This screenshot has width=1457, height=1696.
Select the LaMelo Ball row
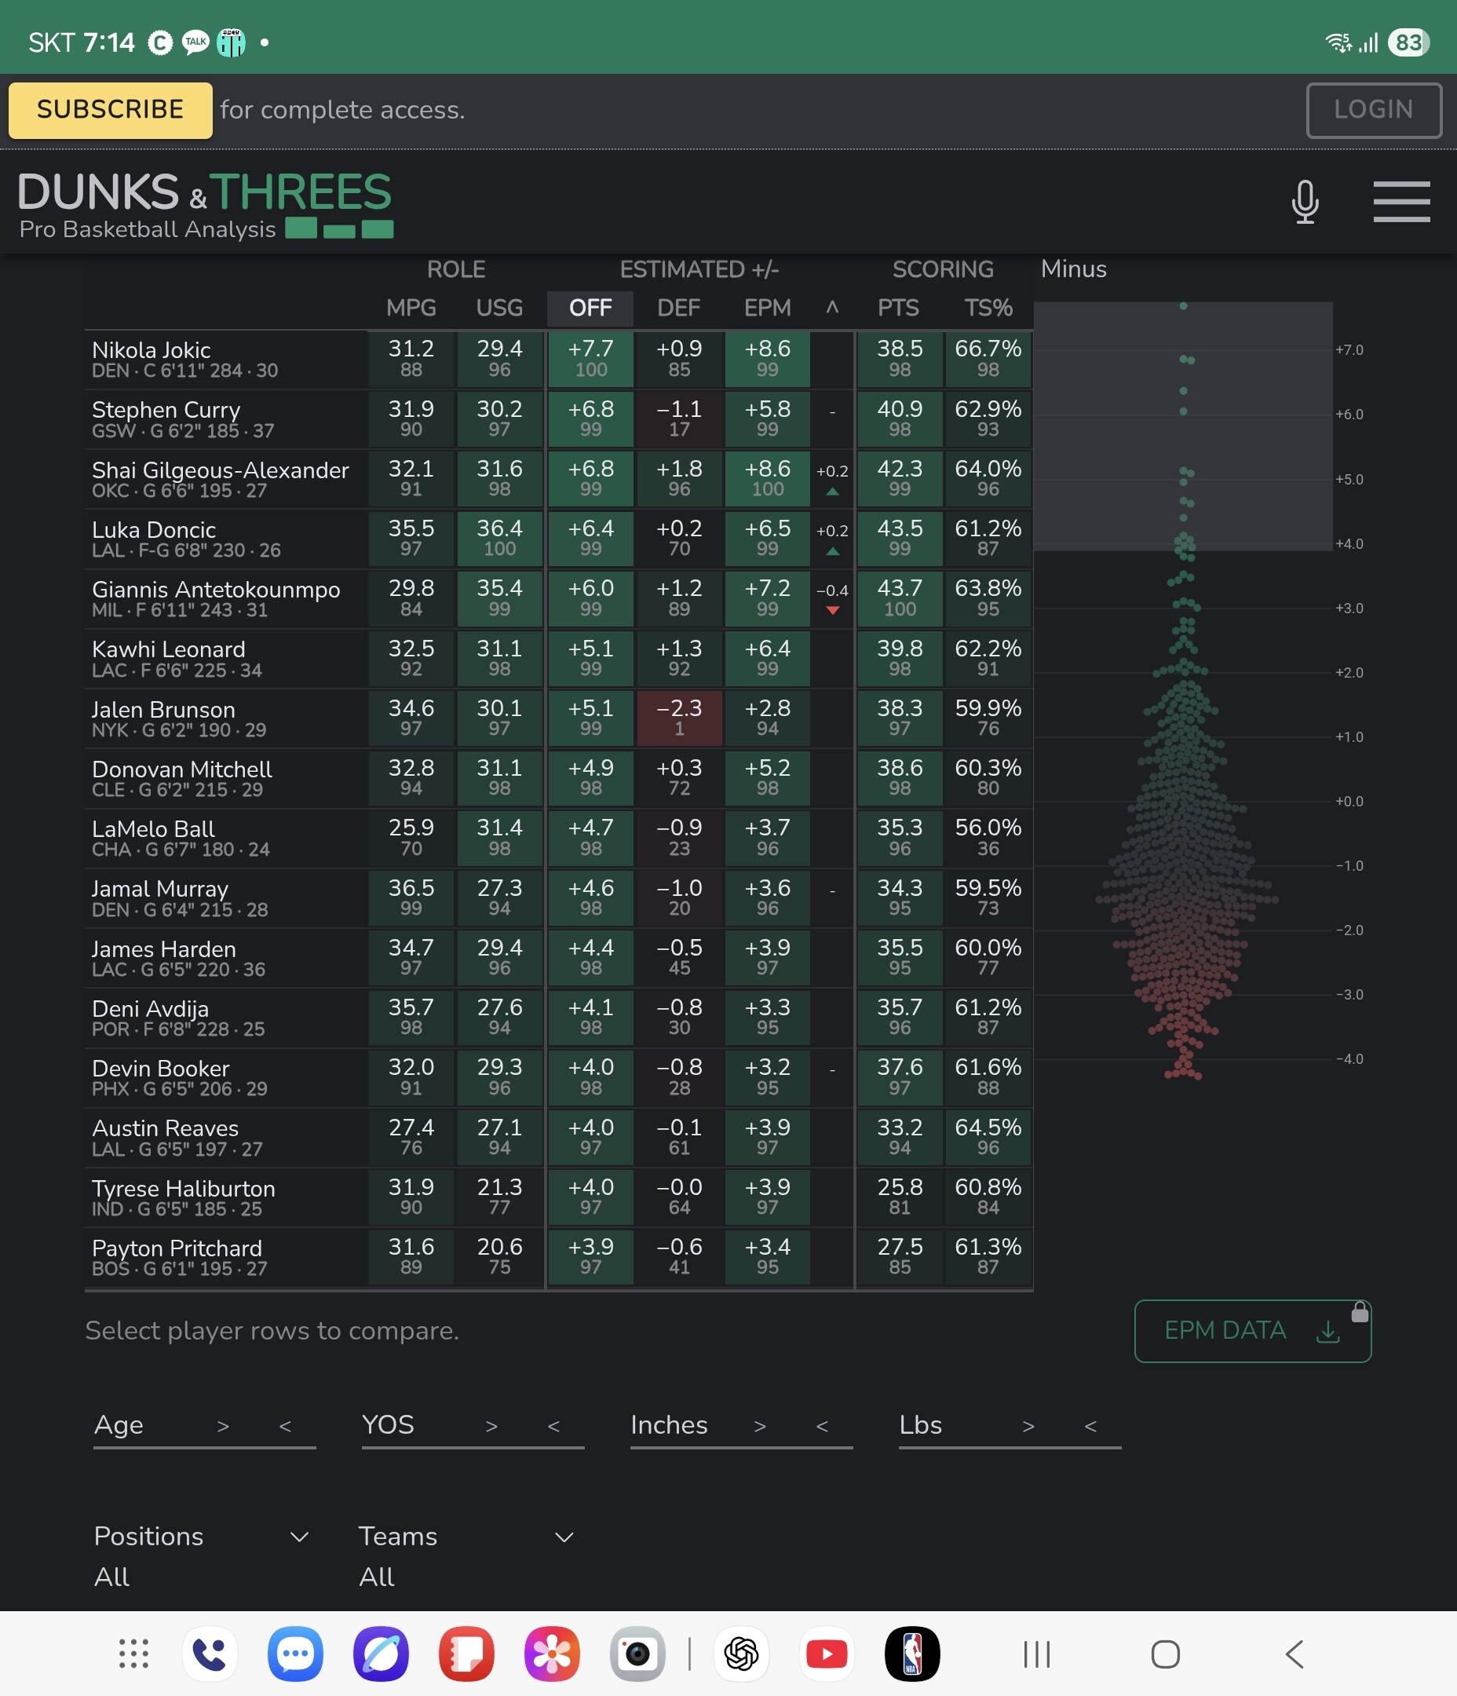[x=558, y=838]
